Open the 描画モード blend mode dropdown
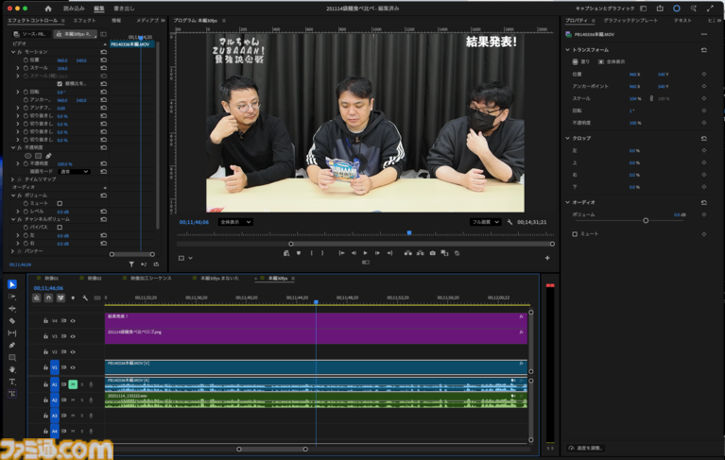 click(x=74, y=172)
